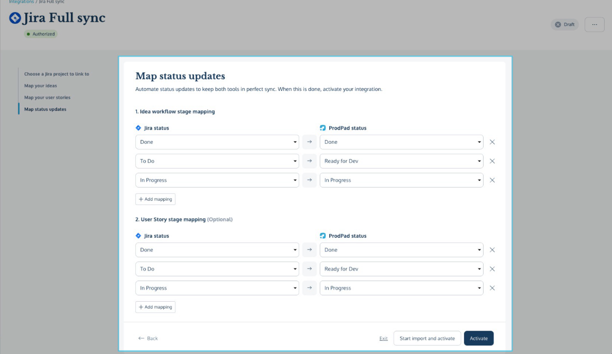Remove the Idea mapping In Progress row

tap(492, 180)
